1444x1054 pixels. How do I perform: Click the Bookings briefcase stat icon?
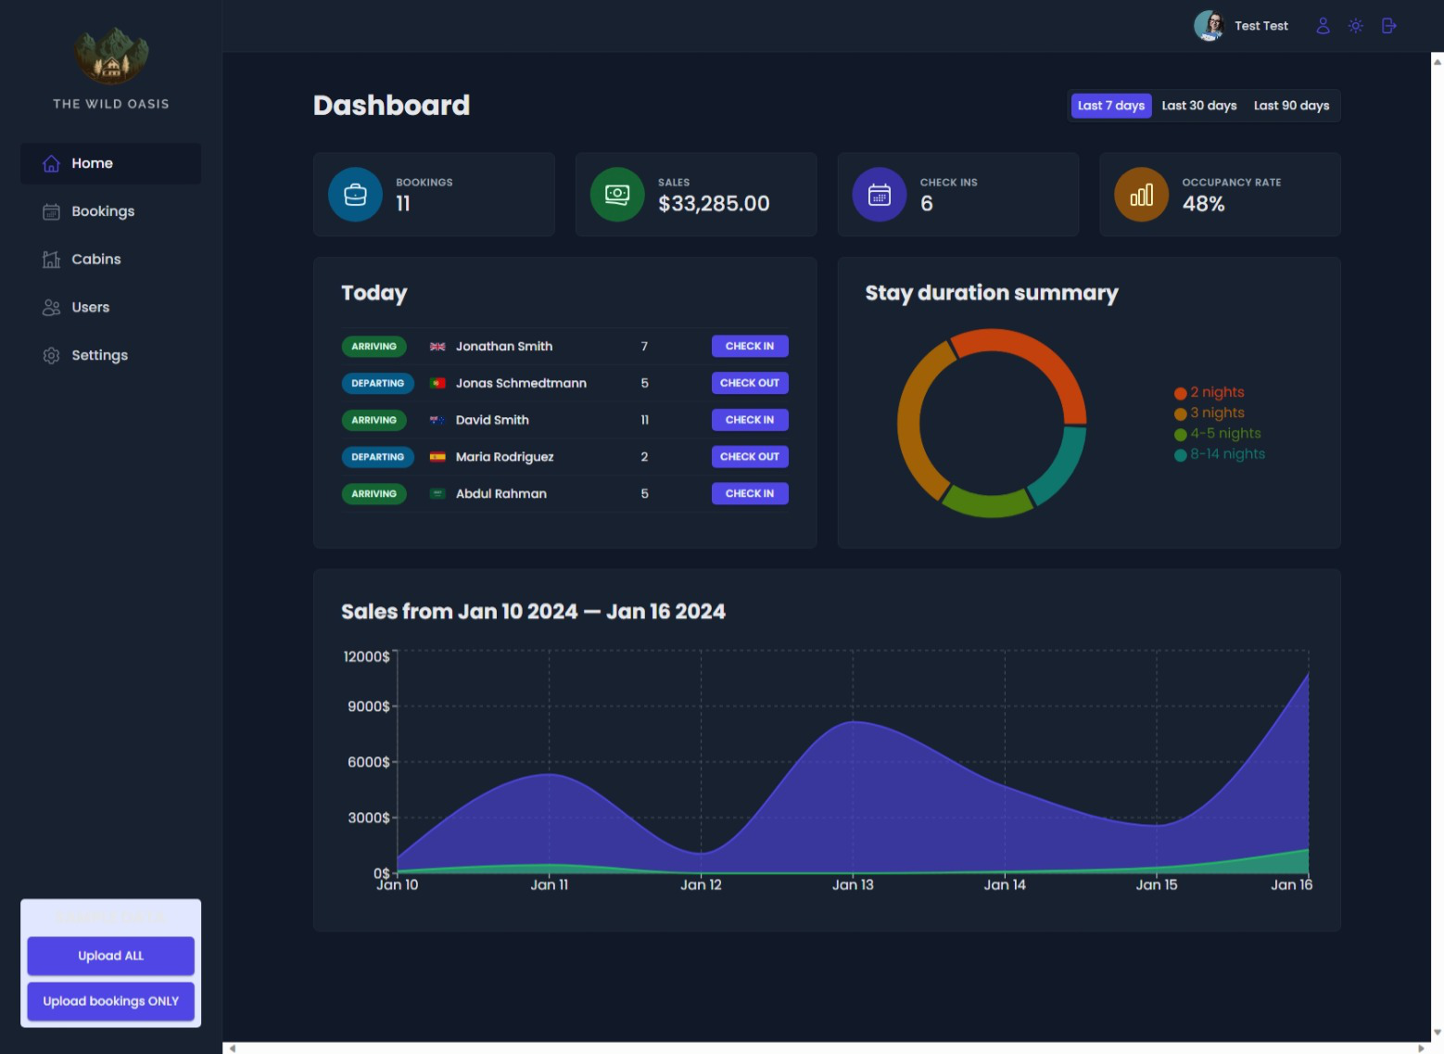(355, 195)
